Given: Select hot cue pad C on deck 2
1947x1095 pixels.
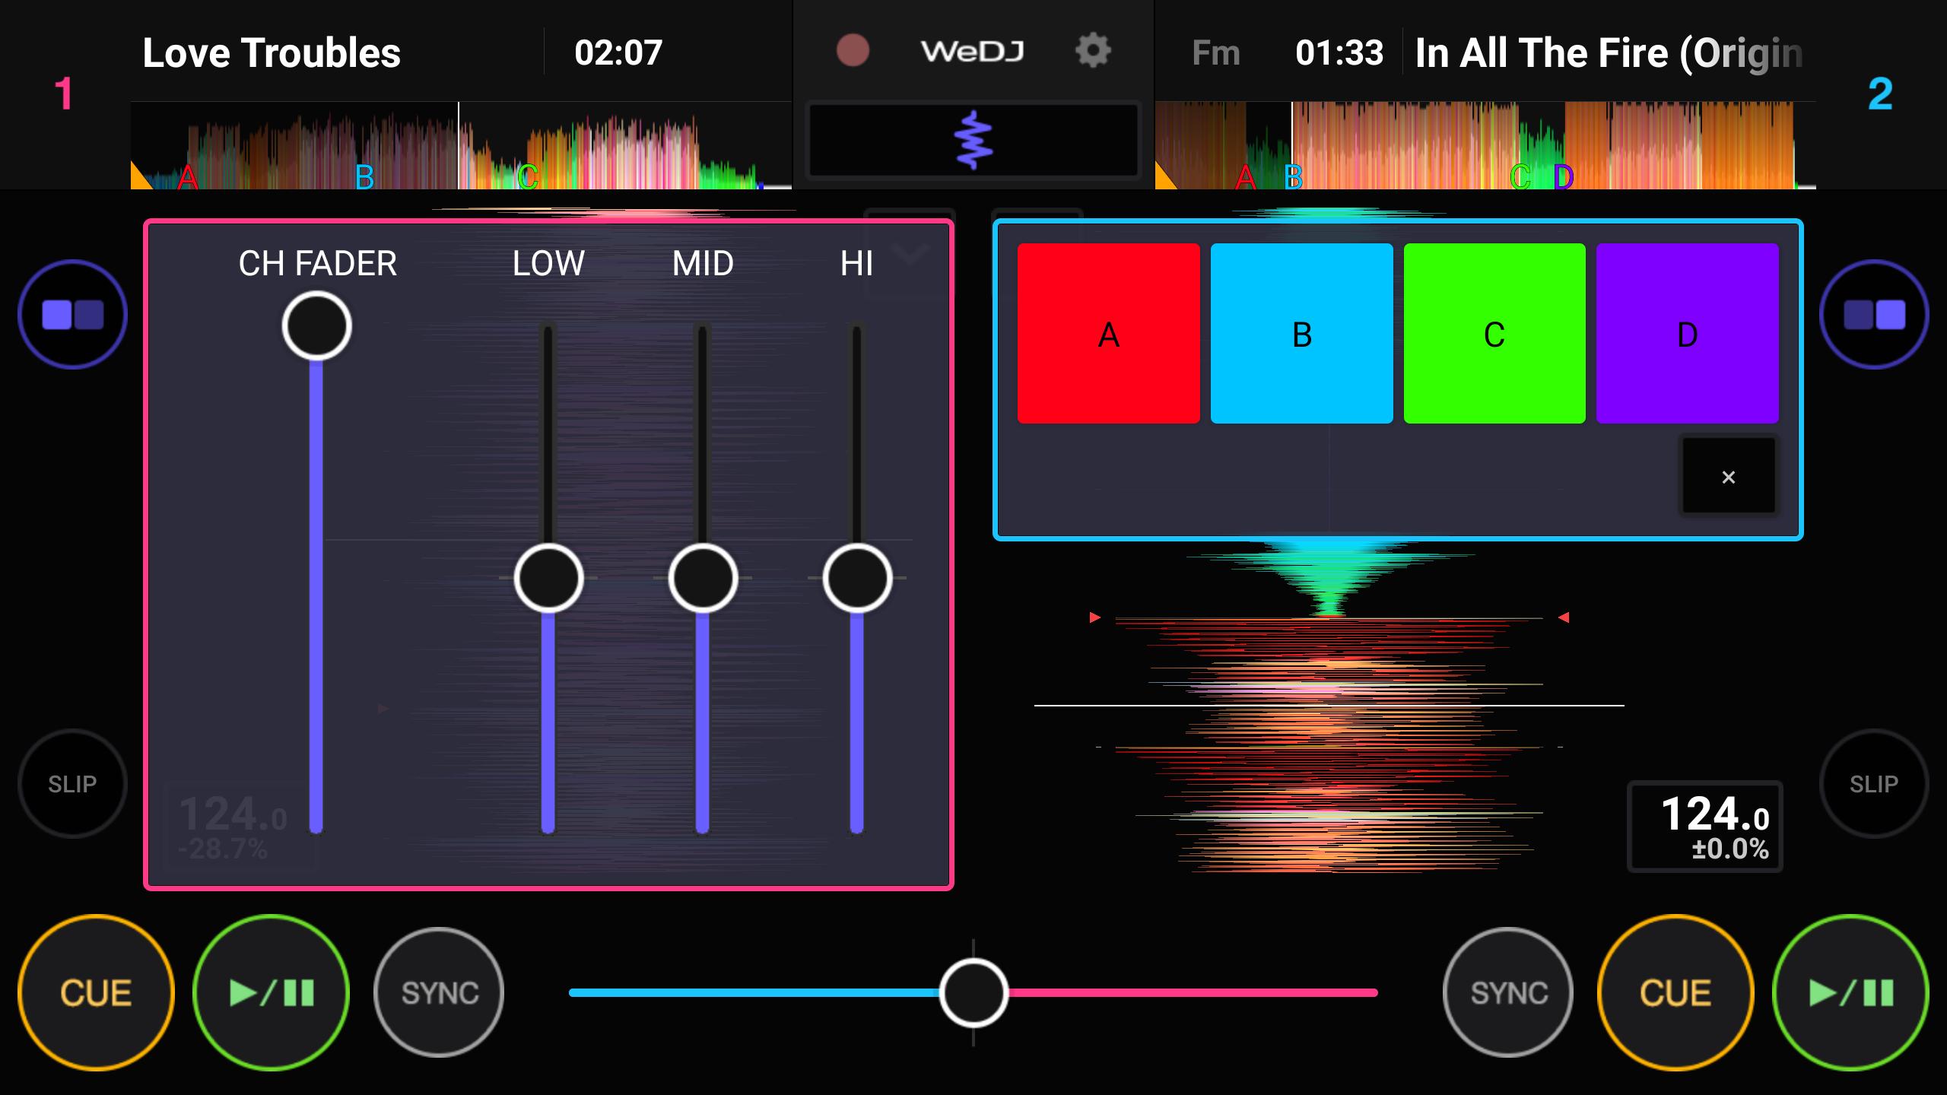Looking at the screenshot, I should pos(1494,335).
